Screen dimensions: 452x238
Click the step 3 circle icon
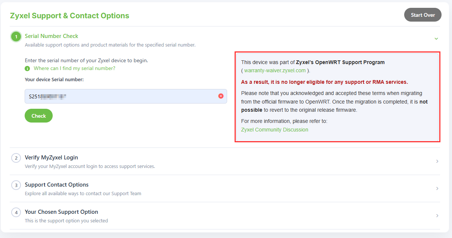pyautogui.click(x=16, y=185)
